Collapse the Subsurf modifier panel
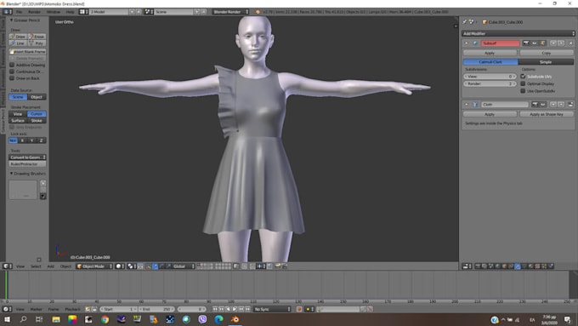Image resolution: width=578 pixels, height=326 pixels. coord(467,43)
